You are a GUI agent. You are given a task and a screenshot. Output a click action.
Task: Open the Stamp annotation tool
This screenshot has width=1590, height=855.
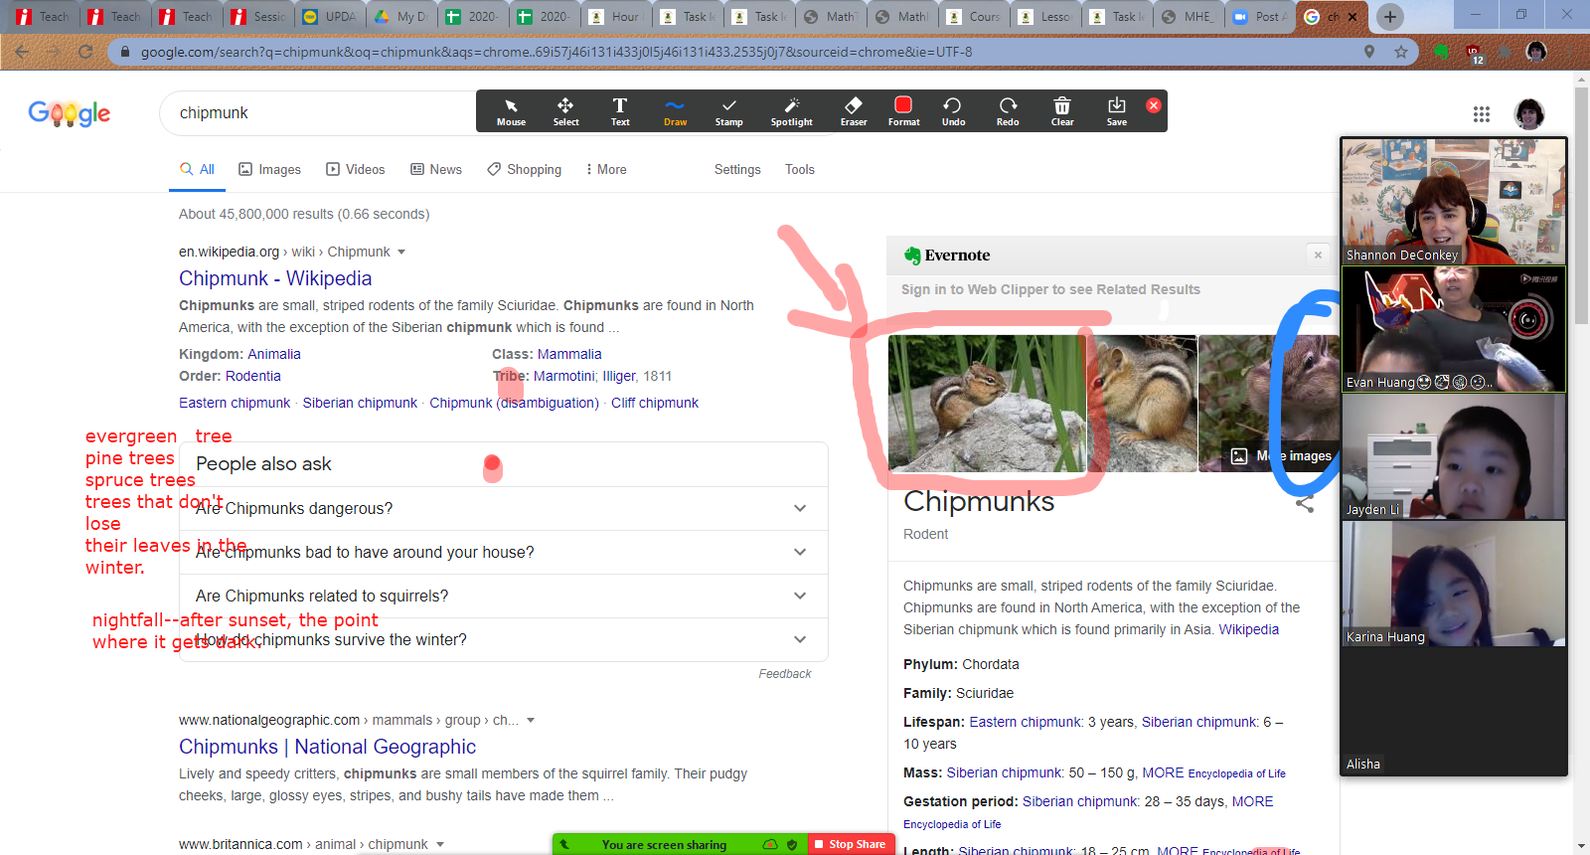[x=728, y=111]
